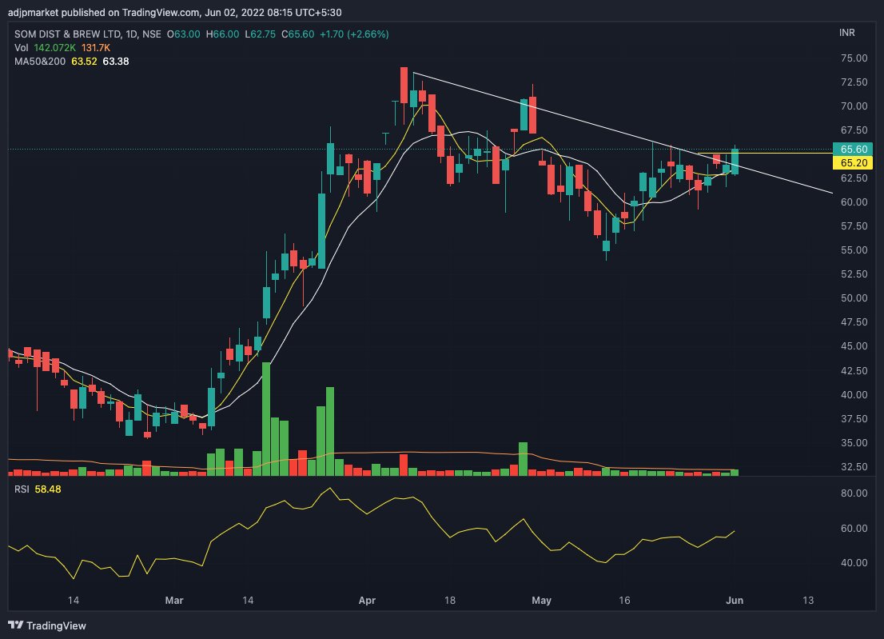Click the RSI 60.00 axis label
The image size is (884, 639).
coord(854,529)
